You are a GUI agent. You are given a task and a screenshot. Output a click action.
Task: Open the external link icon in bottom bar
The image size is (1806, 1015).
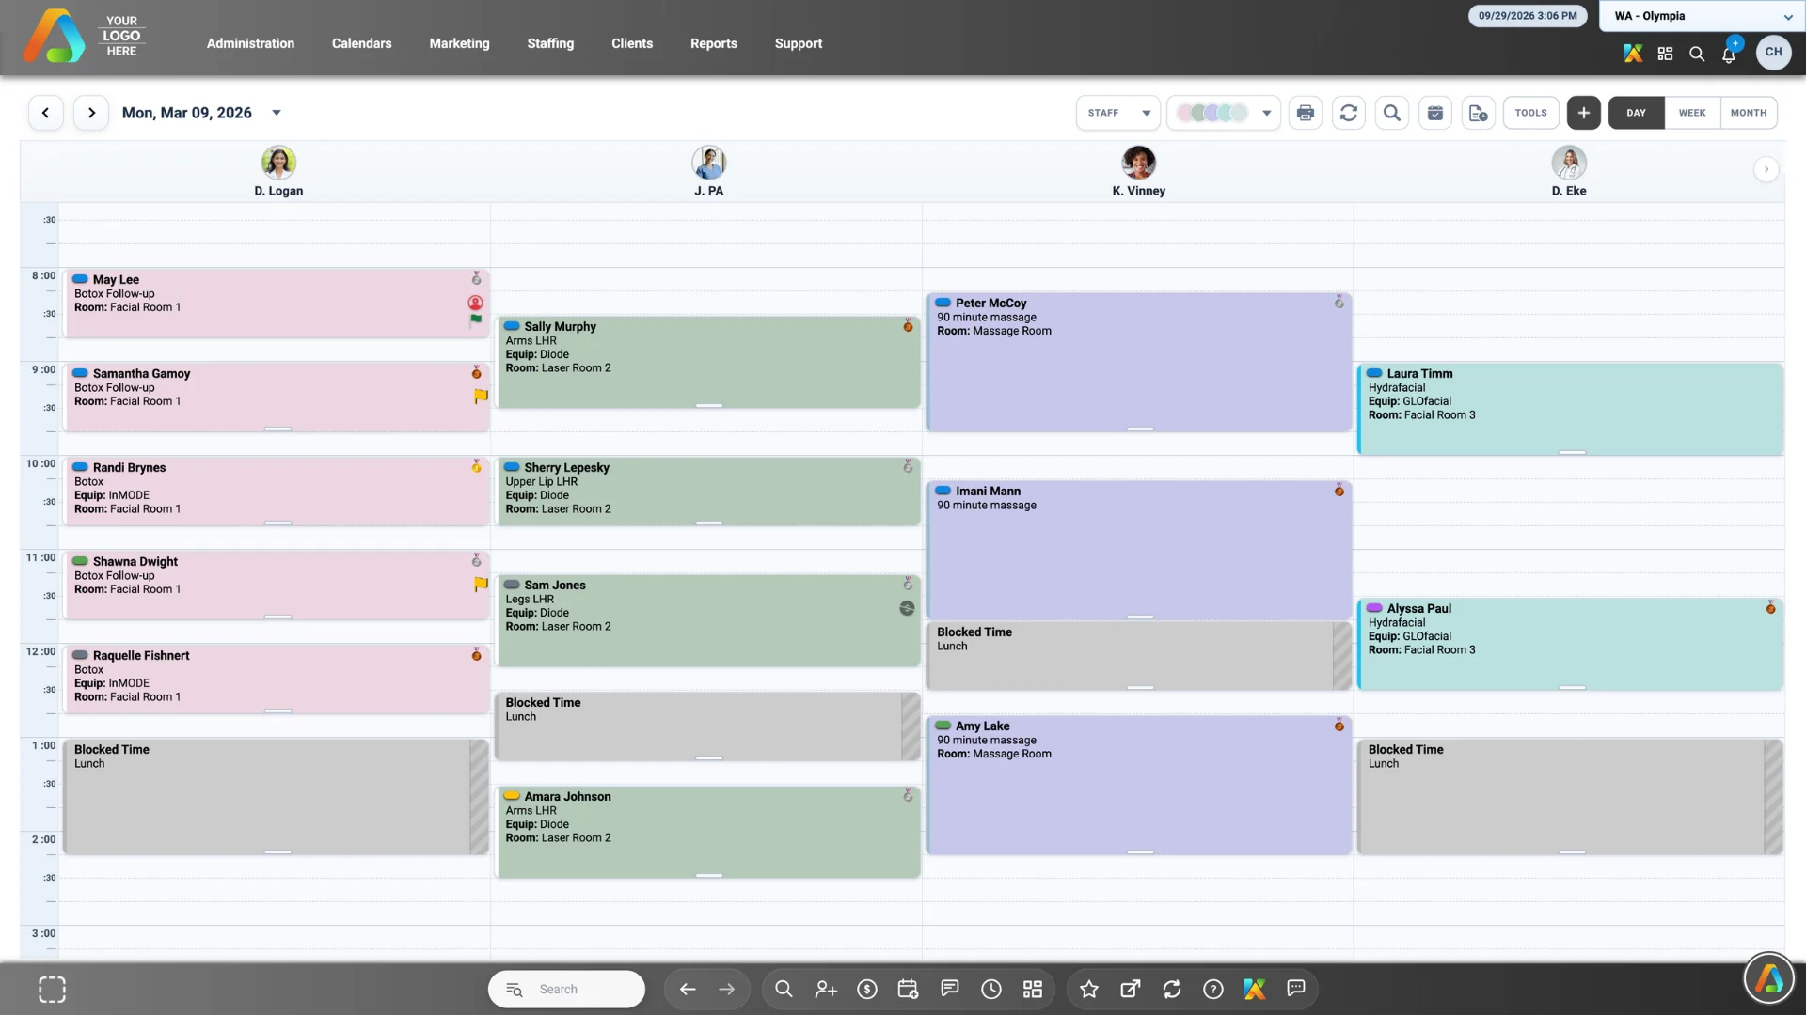(1131, 989)
